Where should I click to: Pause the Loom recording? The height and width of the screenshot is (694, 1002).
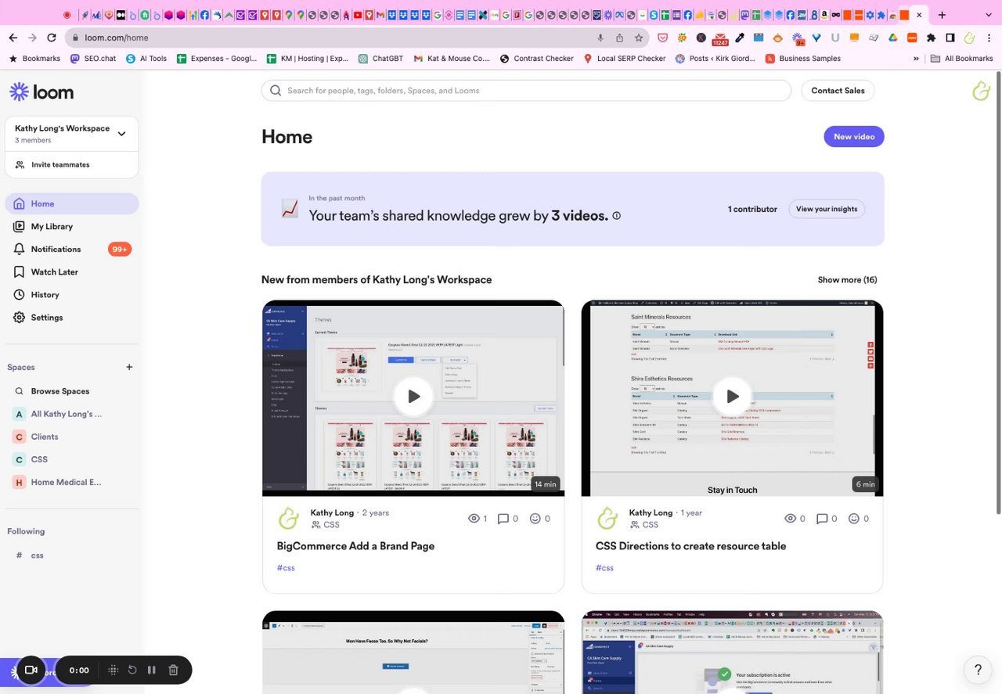click(152, 670)
